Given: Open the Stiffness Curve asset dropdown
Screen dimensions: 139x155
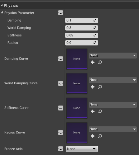Looking at the screenshot, I should (113, 105).
